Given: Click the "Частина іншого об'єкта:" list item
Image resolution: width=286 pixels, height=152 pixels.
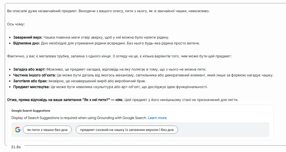Looking at the screenshot, I should click(143, 75).
